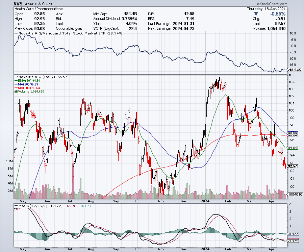The height and width of the screenshot is (252, 304).
Task: Select the red MA(200) line marker
Action: [16, 88]
